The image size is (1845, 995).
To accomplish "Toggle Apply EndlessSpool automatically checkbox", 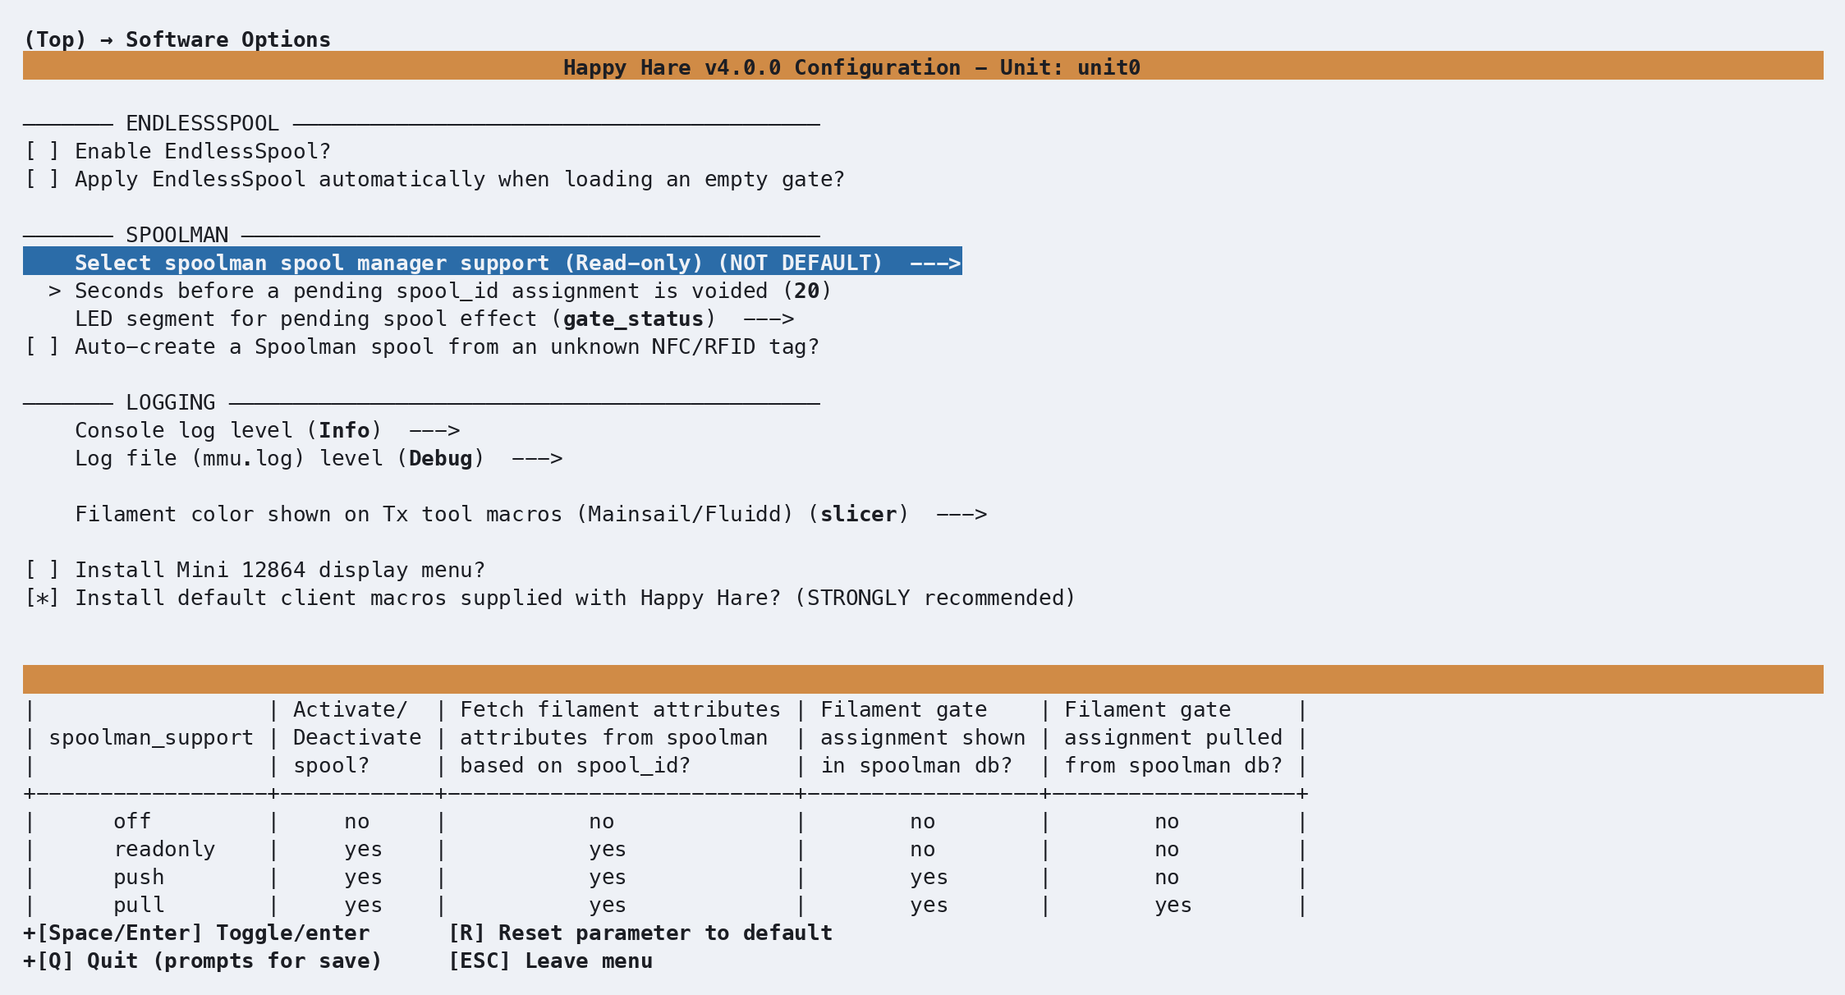I will tap(434, 179).
